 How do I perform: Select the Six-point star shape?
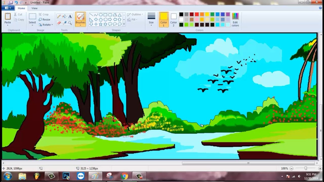coord(105,24)
